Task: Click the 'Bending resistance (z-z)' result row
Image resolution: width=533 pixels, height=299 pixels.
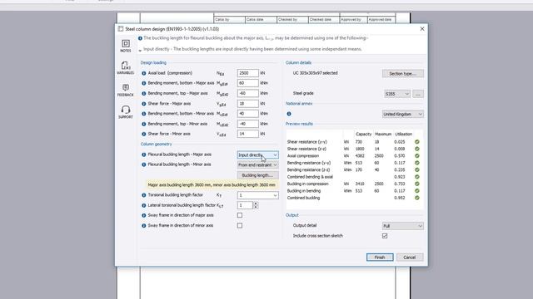Action: [353, 169]
